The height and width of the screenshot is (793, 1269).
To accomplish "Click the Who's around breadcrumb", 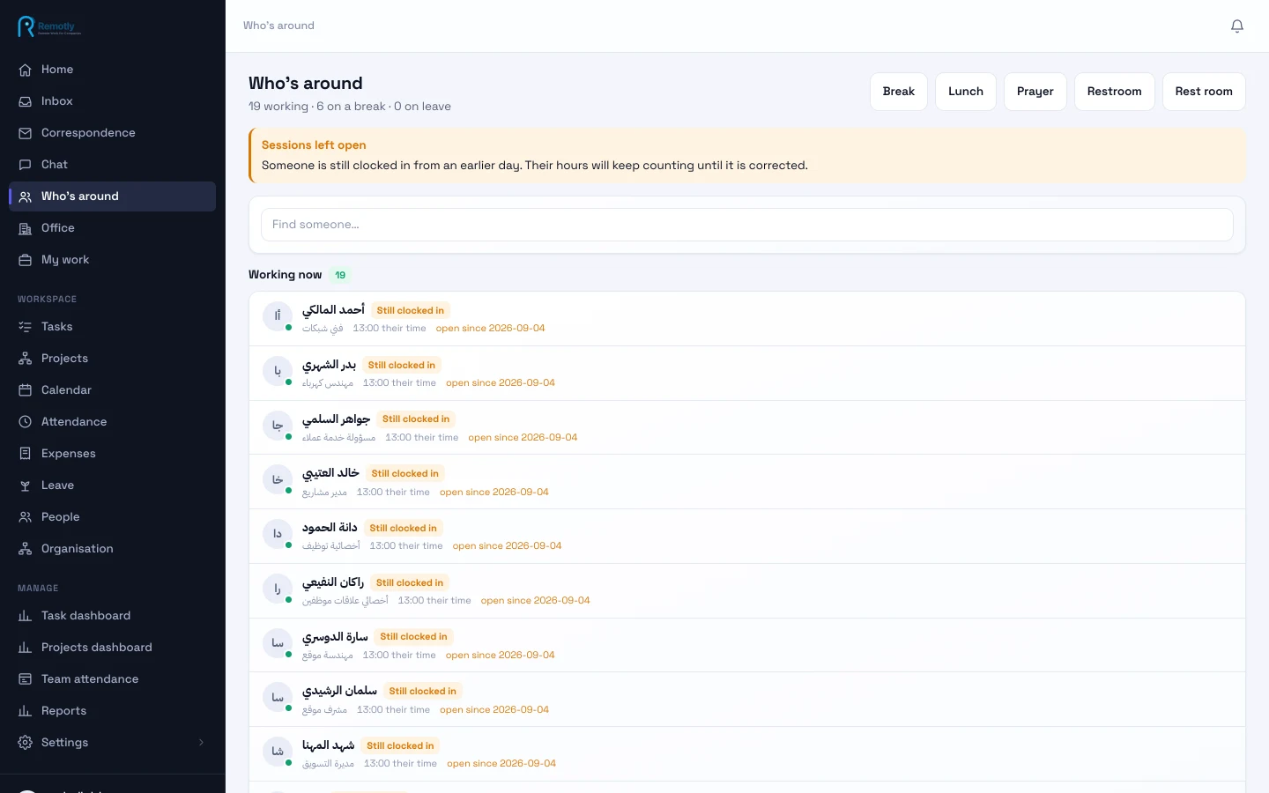I will click(x=278, y=26).
